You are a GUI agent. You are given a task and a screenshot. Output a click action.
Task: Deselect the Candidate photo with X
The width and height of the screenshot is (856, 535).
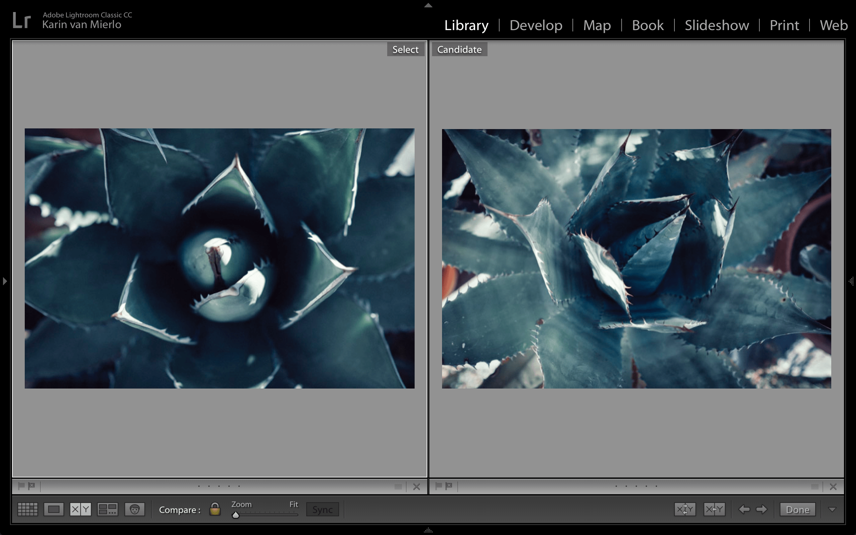tap(833, 487)
